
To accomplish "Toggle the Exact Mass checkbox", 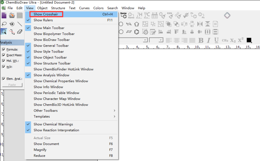I will (x=4, y=55).
